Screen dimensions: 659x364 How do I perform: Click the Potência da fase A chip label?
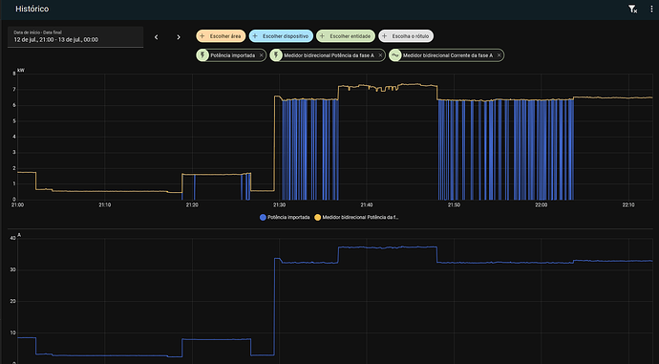(329, 55)
